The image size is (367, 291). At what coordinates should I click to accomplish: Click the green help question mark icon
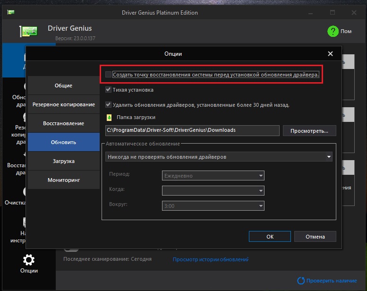tap(333, 31)
